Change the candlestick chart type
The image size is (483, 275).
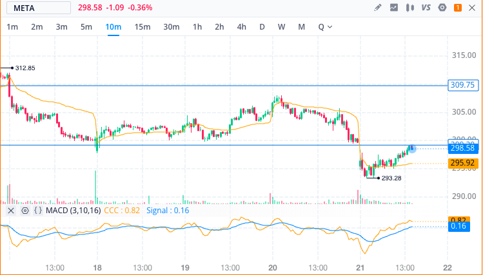click(410, 8)
